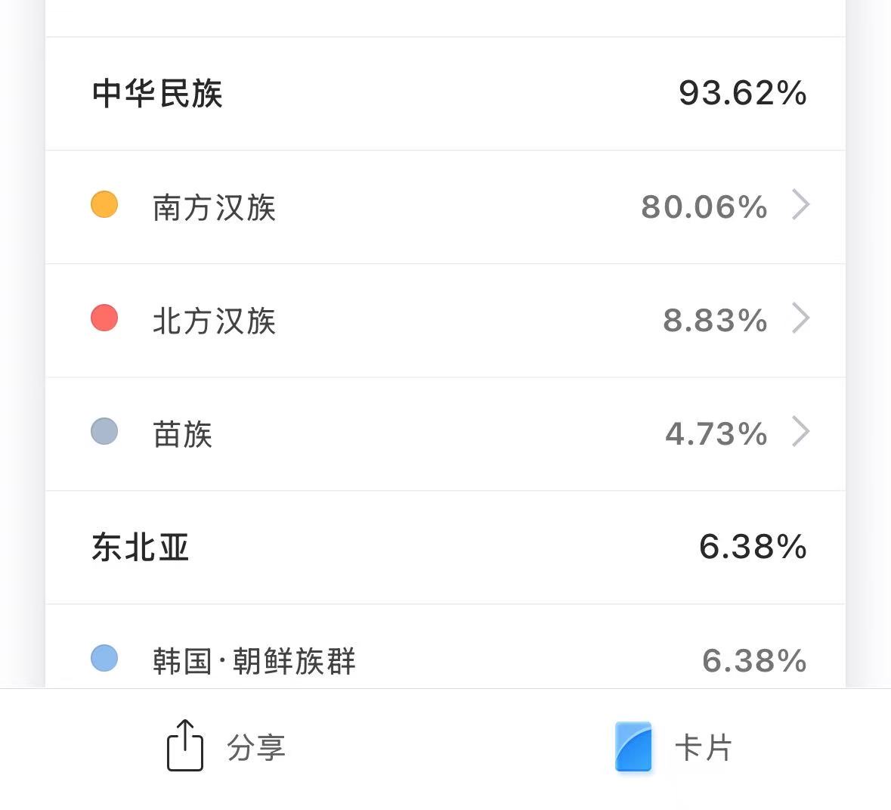Expand the 南方汉族 row chevron
The image size is (891, 810).
[x=800, y=205]
